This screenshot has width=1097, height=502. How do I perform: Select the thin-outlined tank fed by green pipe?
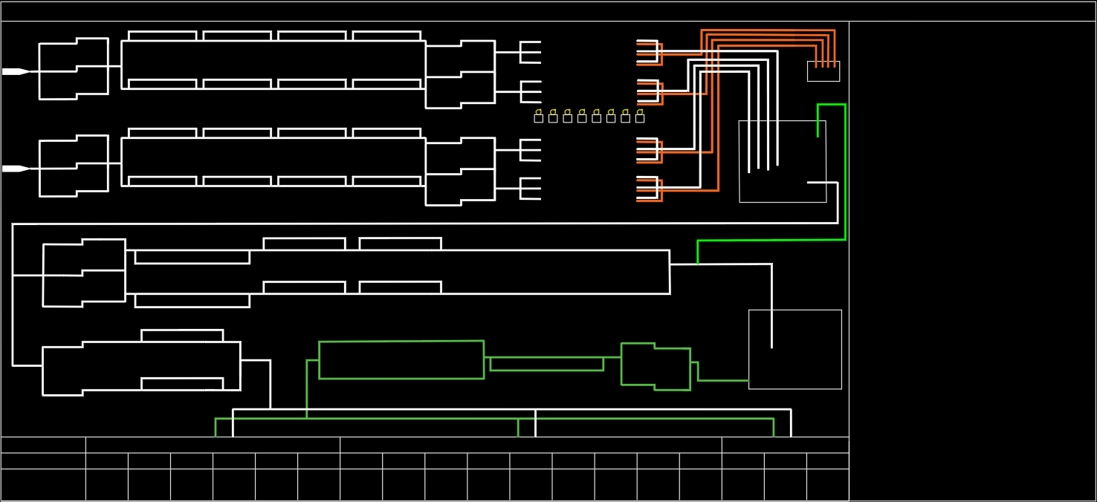pyautogui.click(x=795, y=349)
